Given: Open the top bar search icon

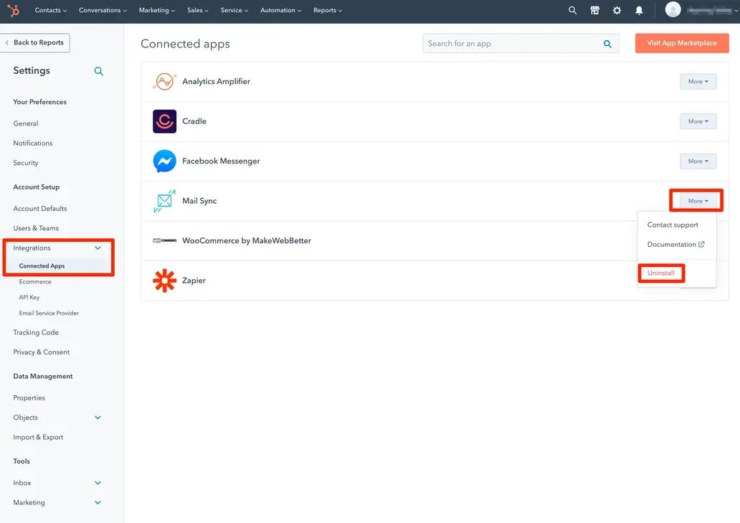Looking at the screenshot, I should point(572,11).
